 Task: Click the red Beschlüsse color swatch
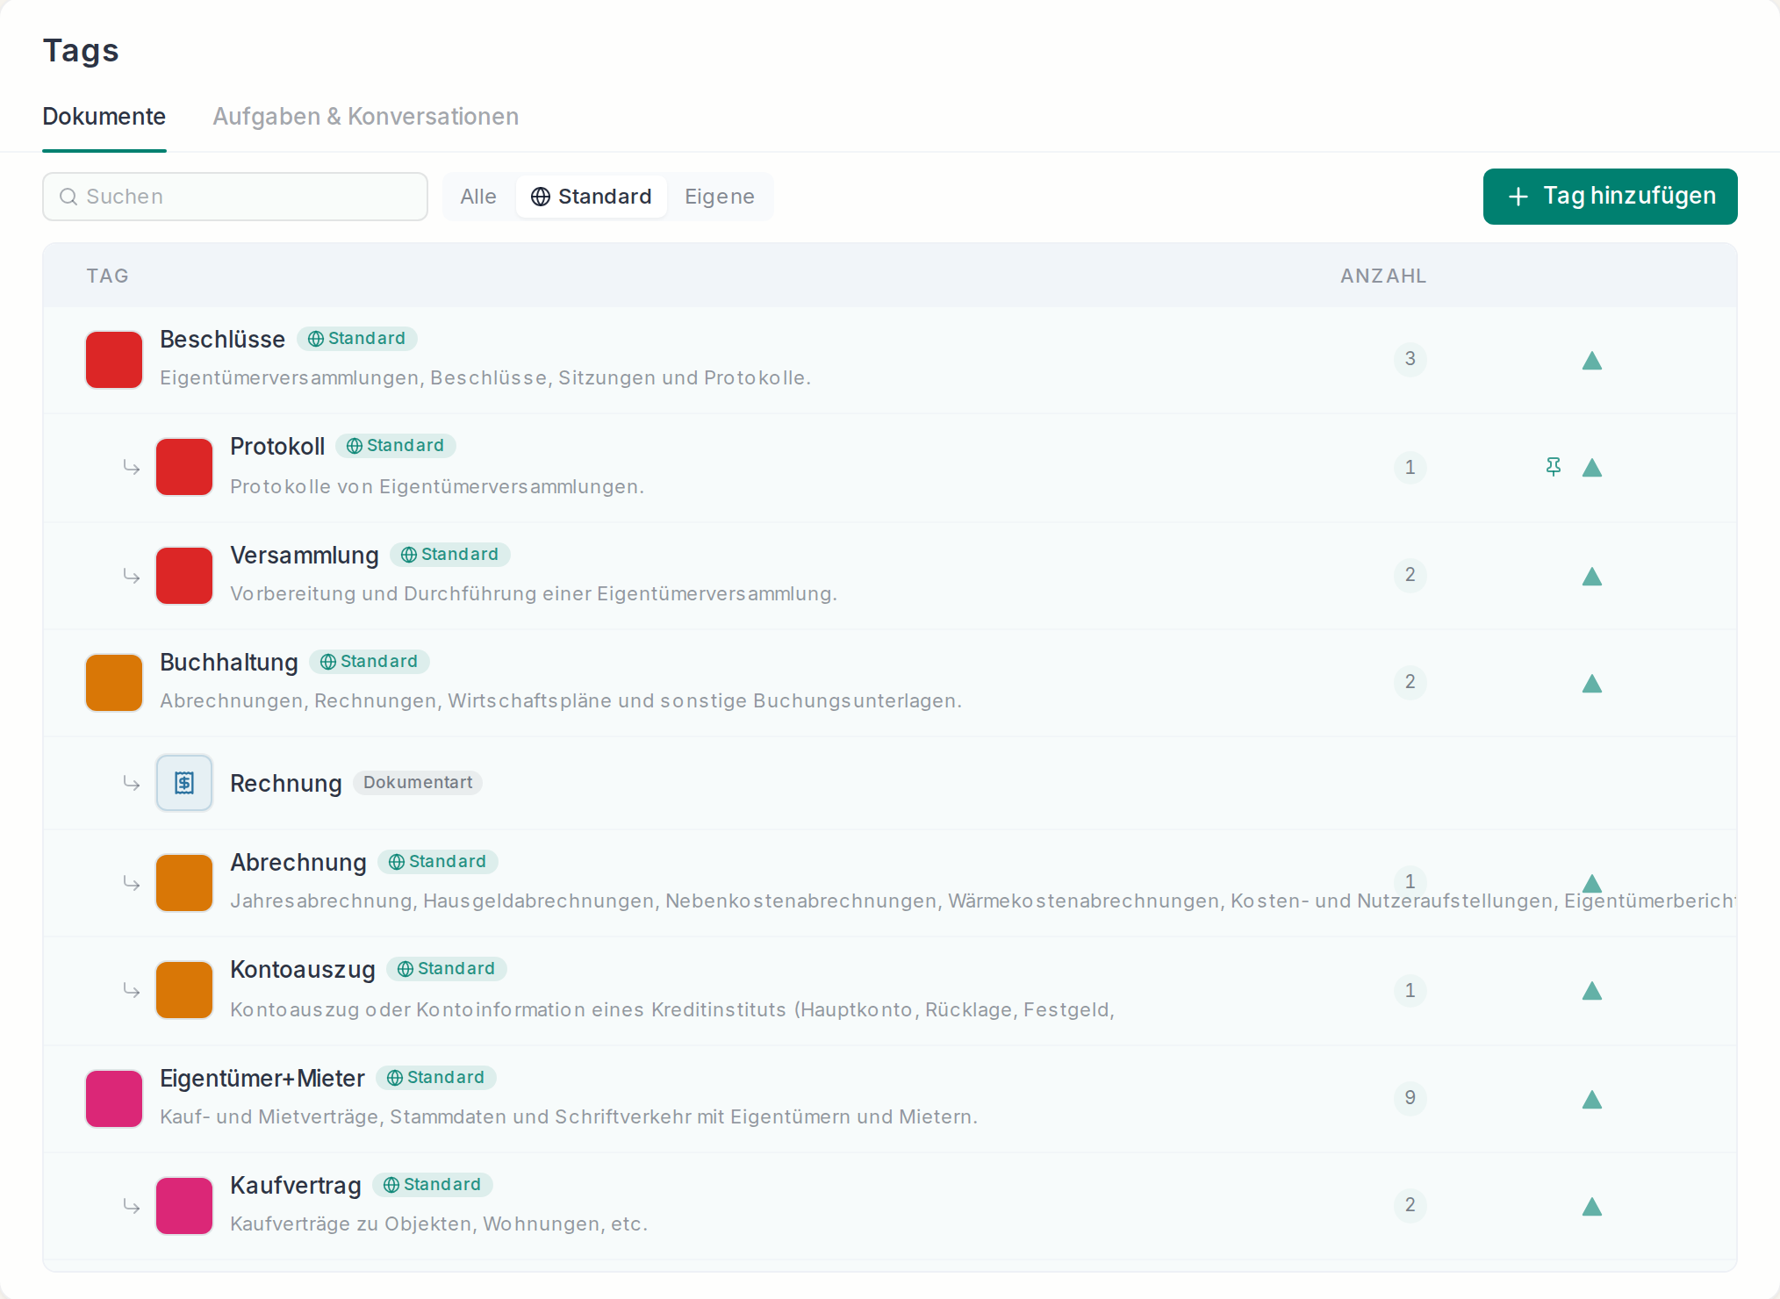click(114, 360)
